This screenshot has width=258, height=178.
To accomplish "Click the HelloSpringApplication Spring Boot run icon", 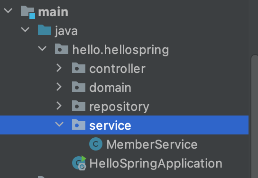I will pos(79,163).
